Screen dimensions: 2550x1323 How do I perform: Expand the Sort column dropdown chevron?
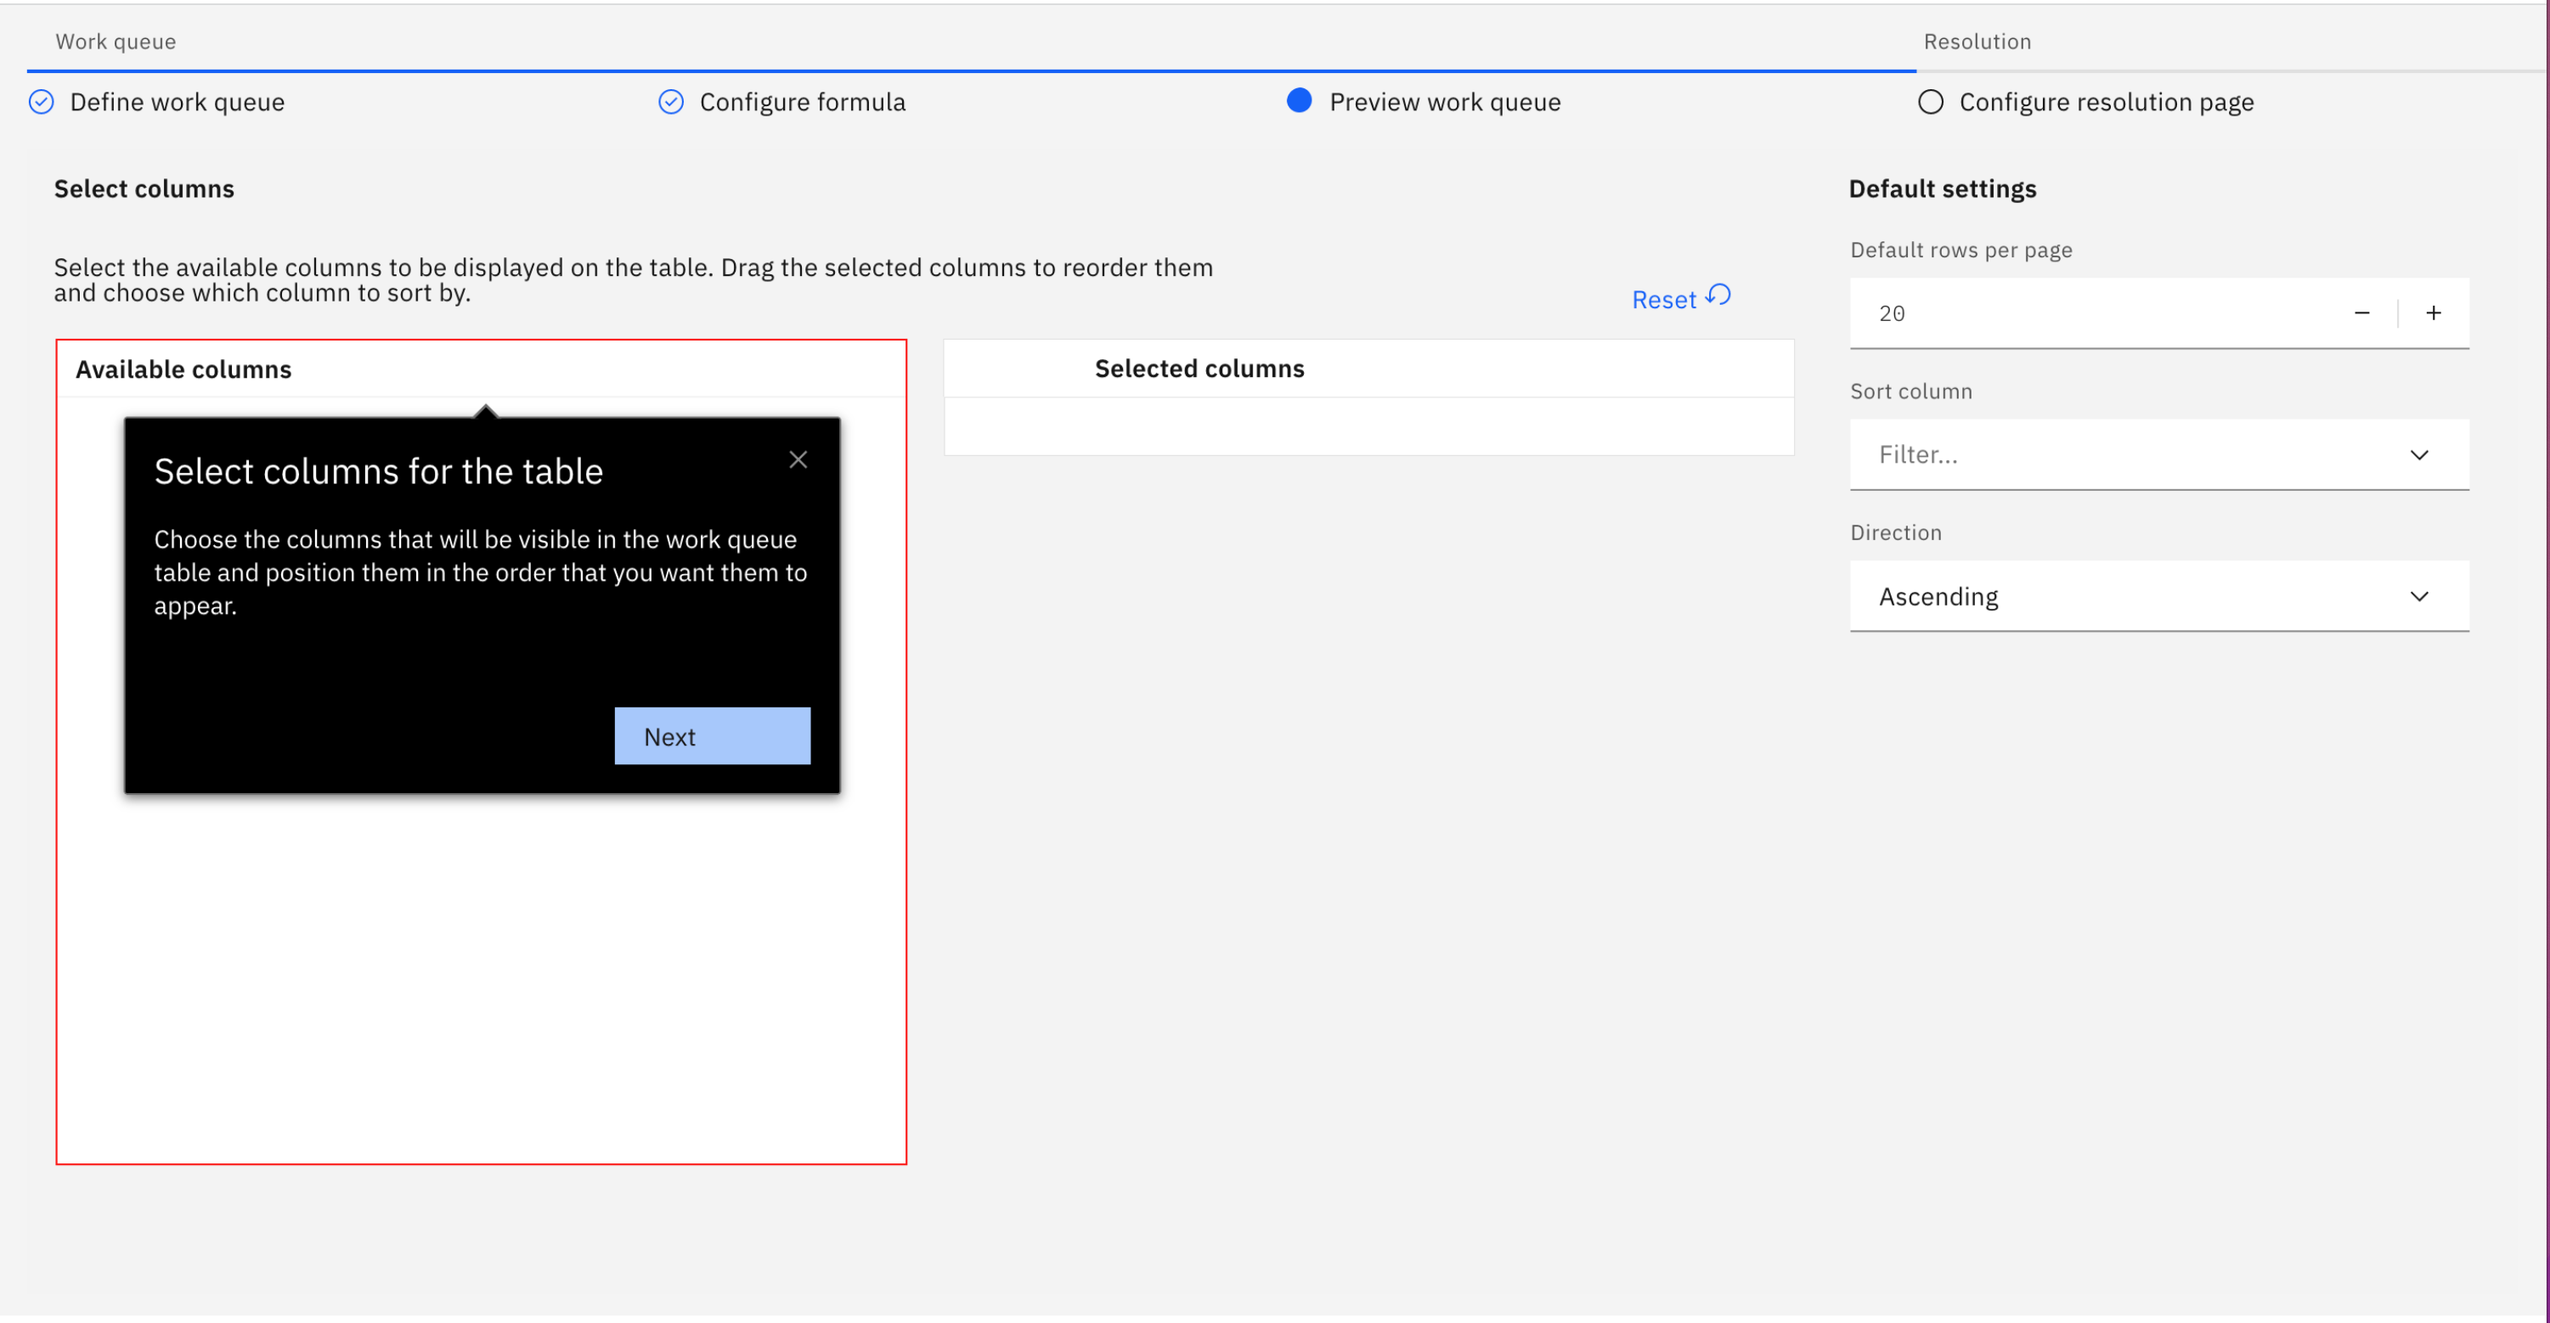(x=2419, y=455)
